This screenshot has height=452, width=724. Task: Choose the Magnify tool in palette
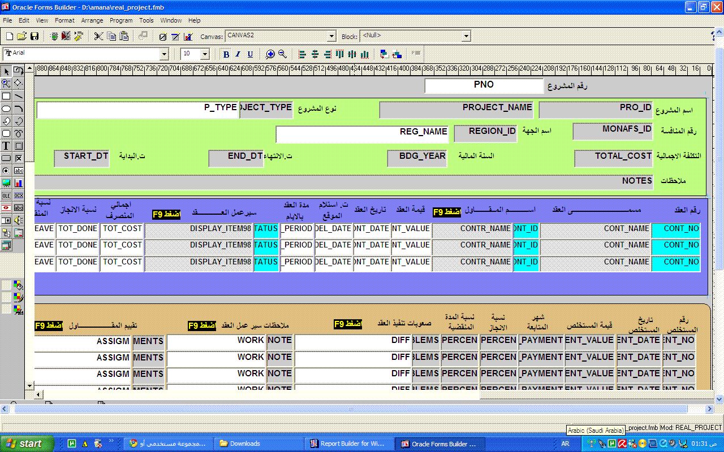click(x=6, y=83)
